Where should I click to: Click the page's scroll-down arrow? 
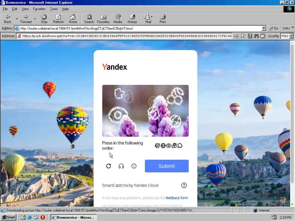coord(292,204)
